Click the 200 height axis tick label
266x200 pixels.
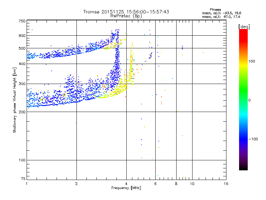pyautogui.click(x=22, y=112)
